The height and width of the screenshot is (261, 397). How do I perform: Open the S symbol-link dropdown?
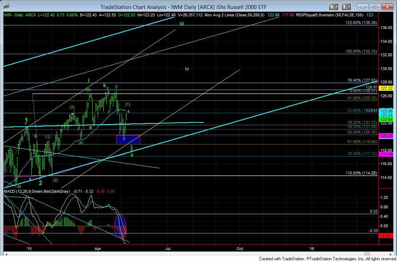(x=333, y=7)
